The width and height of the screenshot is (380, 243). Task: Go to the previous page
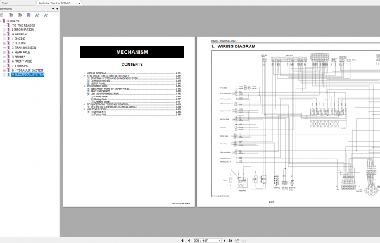click(189, 240)
